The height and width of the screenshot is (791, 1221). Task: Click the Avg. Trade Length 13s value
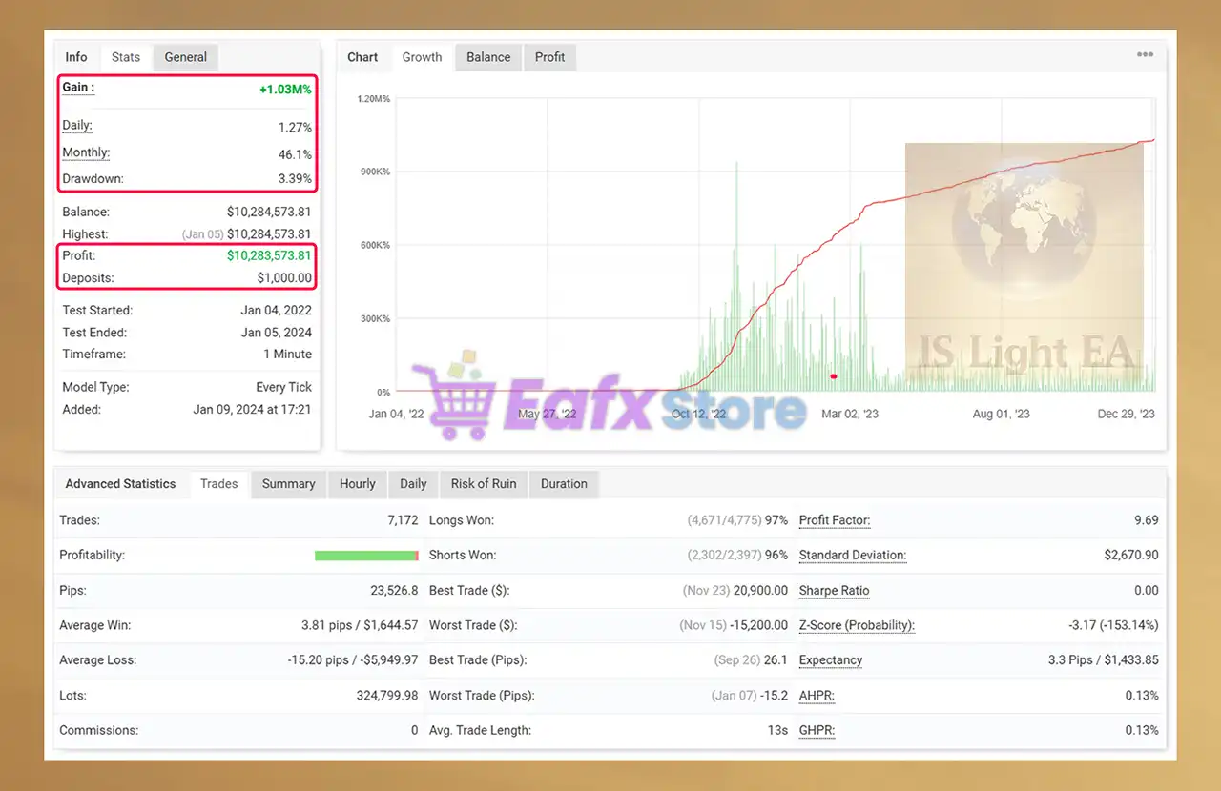point(778,730)
